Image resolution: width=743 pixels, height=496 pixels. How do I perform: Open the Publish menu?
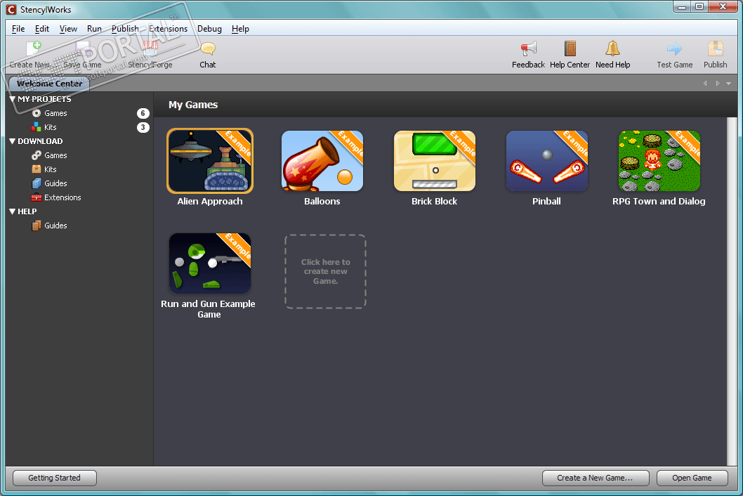(x=125, y=29)
